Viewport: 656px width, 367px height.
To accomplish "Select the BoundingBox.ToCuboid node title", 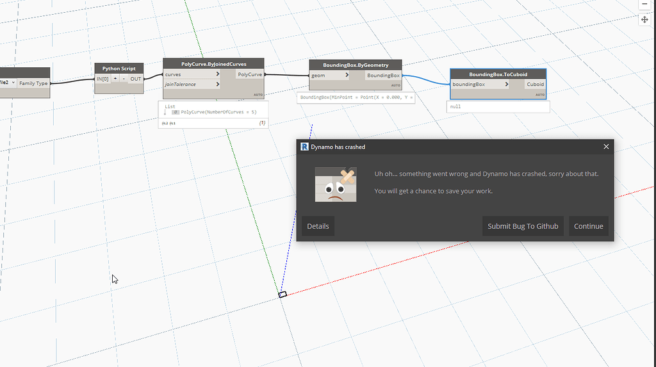I will click(498, 74).
